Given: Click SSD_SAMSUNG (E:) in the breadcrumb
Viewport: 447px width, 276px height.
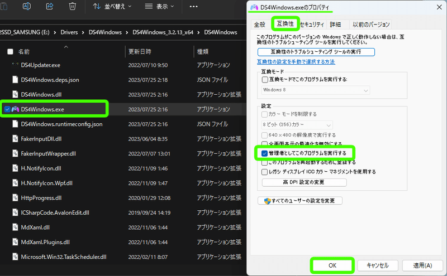Looking at the screenshot, I should tap(25, 32).
